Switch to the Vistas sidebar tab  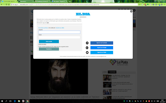105,72
